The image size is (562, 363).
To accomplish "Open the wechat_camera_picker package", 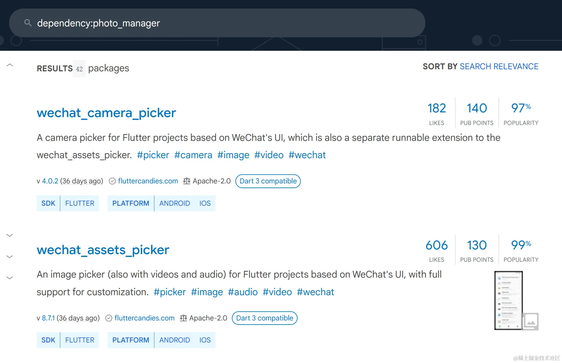I will tap(106, 113).
